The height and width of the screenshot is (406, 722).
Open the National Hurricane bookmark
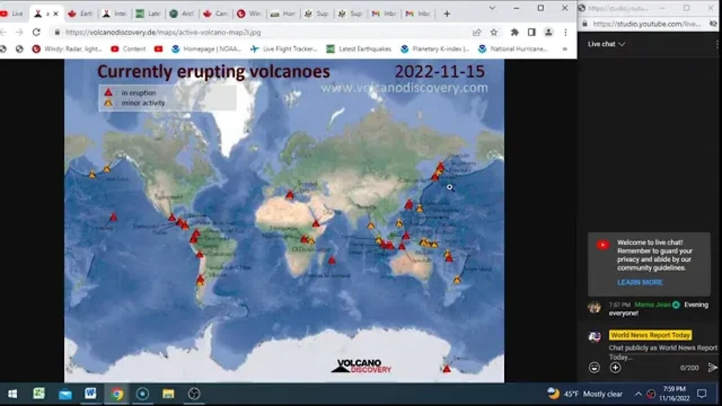coord(513,49)
